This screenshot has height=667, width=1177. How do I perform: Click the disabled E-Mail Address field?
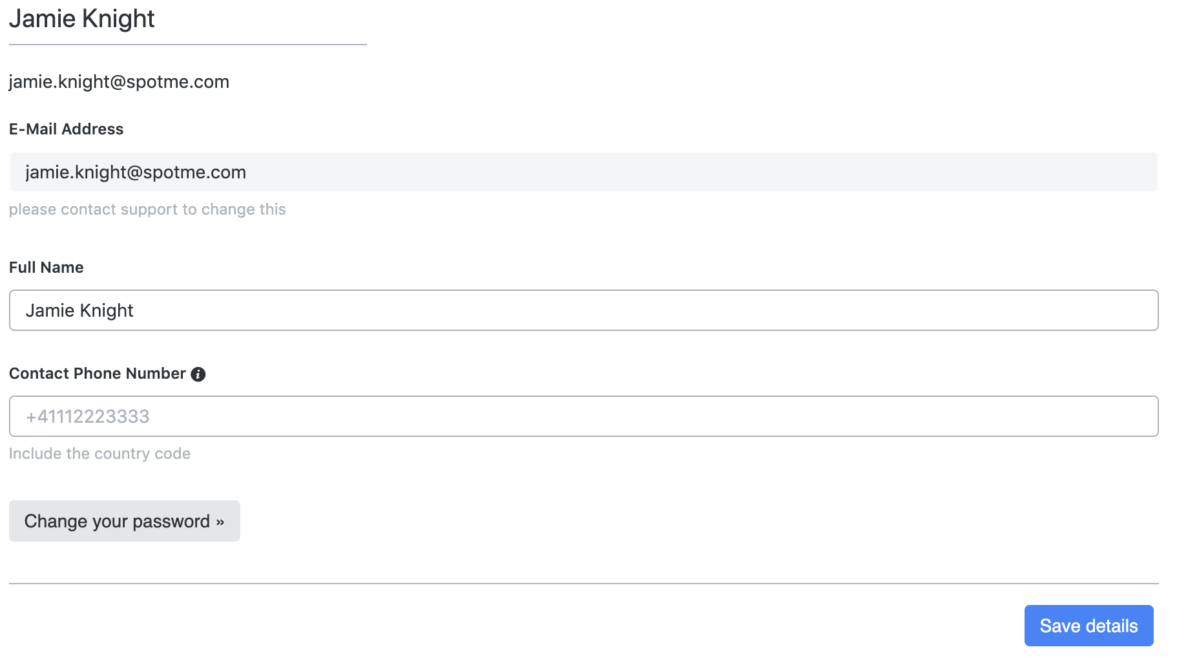click(584, 172)
